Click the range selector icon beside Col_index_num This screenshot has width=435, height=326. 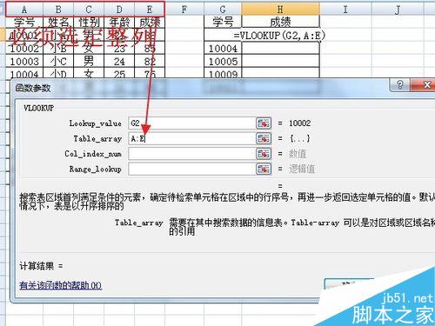tap(264, 154)
